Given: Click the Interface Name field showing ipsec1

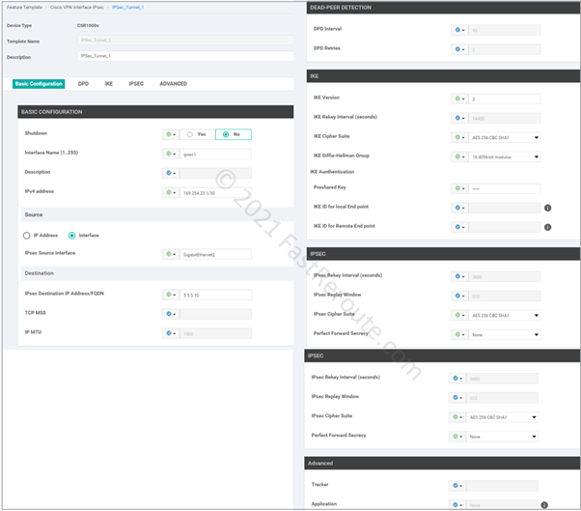Looking at the screenshot, I should (215, 154).
